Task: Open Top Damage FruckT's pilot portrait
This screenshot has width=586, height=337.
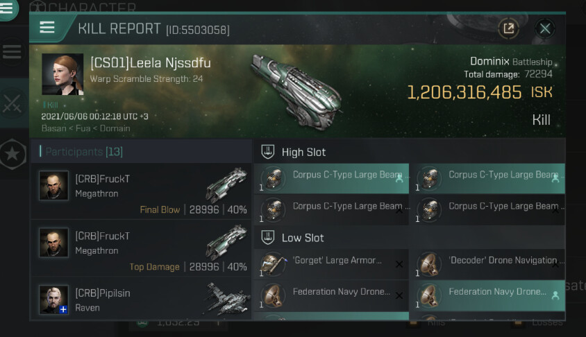Action: pyautogui.click(x=53, y=243)
